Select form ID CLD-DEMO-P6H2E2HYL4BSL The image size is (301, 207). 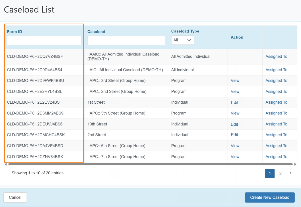click(35, 91)
